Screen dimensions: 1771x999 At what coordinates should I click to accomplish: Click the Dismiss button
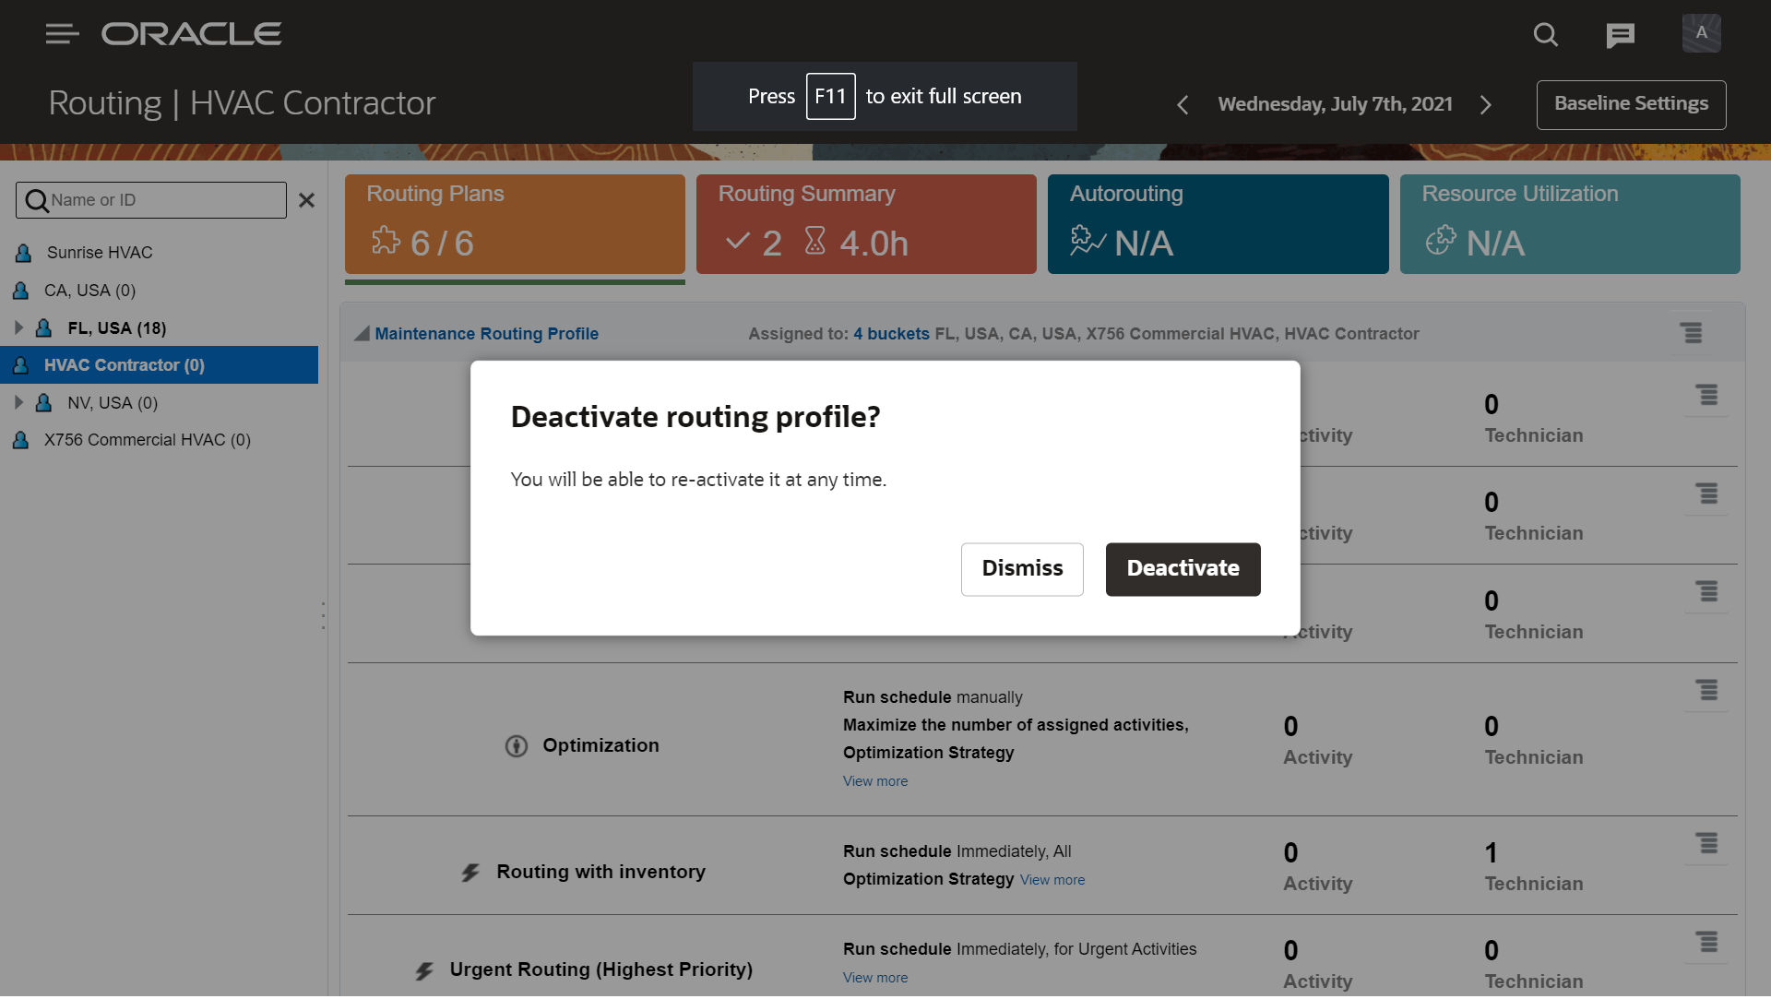[x=1021, y=569]
